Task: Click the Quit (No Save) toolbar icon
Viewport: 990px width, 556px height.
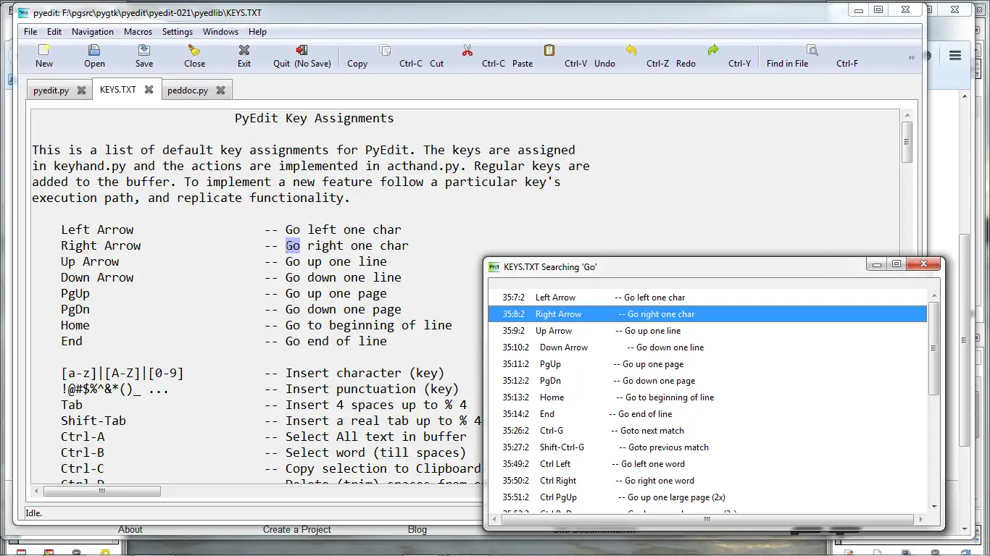Action: [x=301, y=50]
